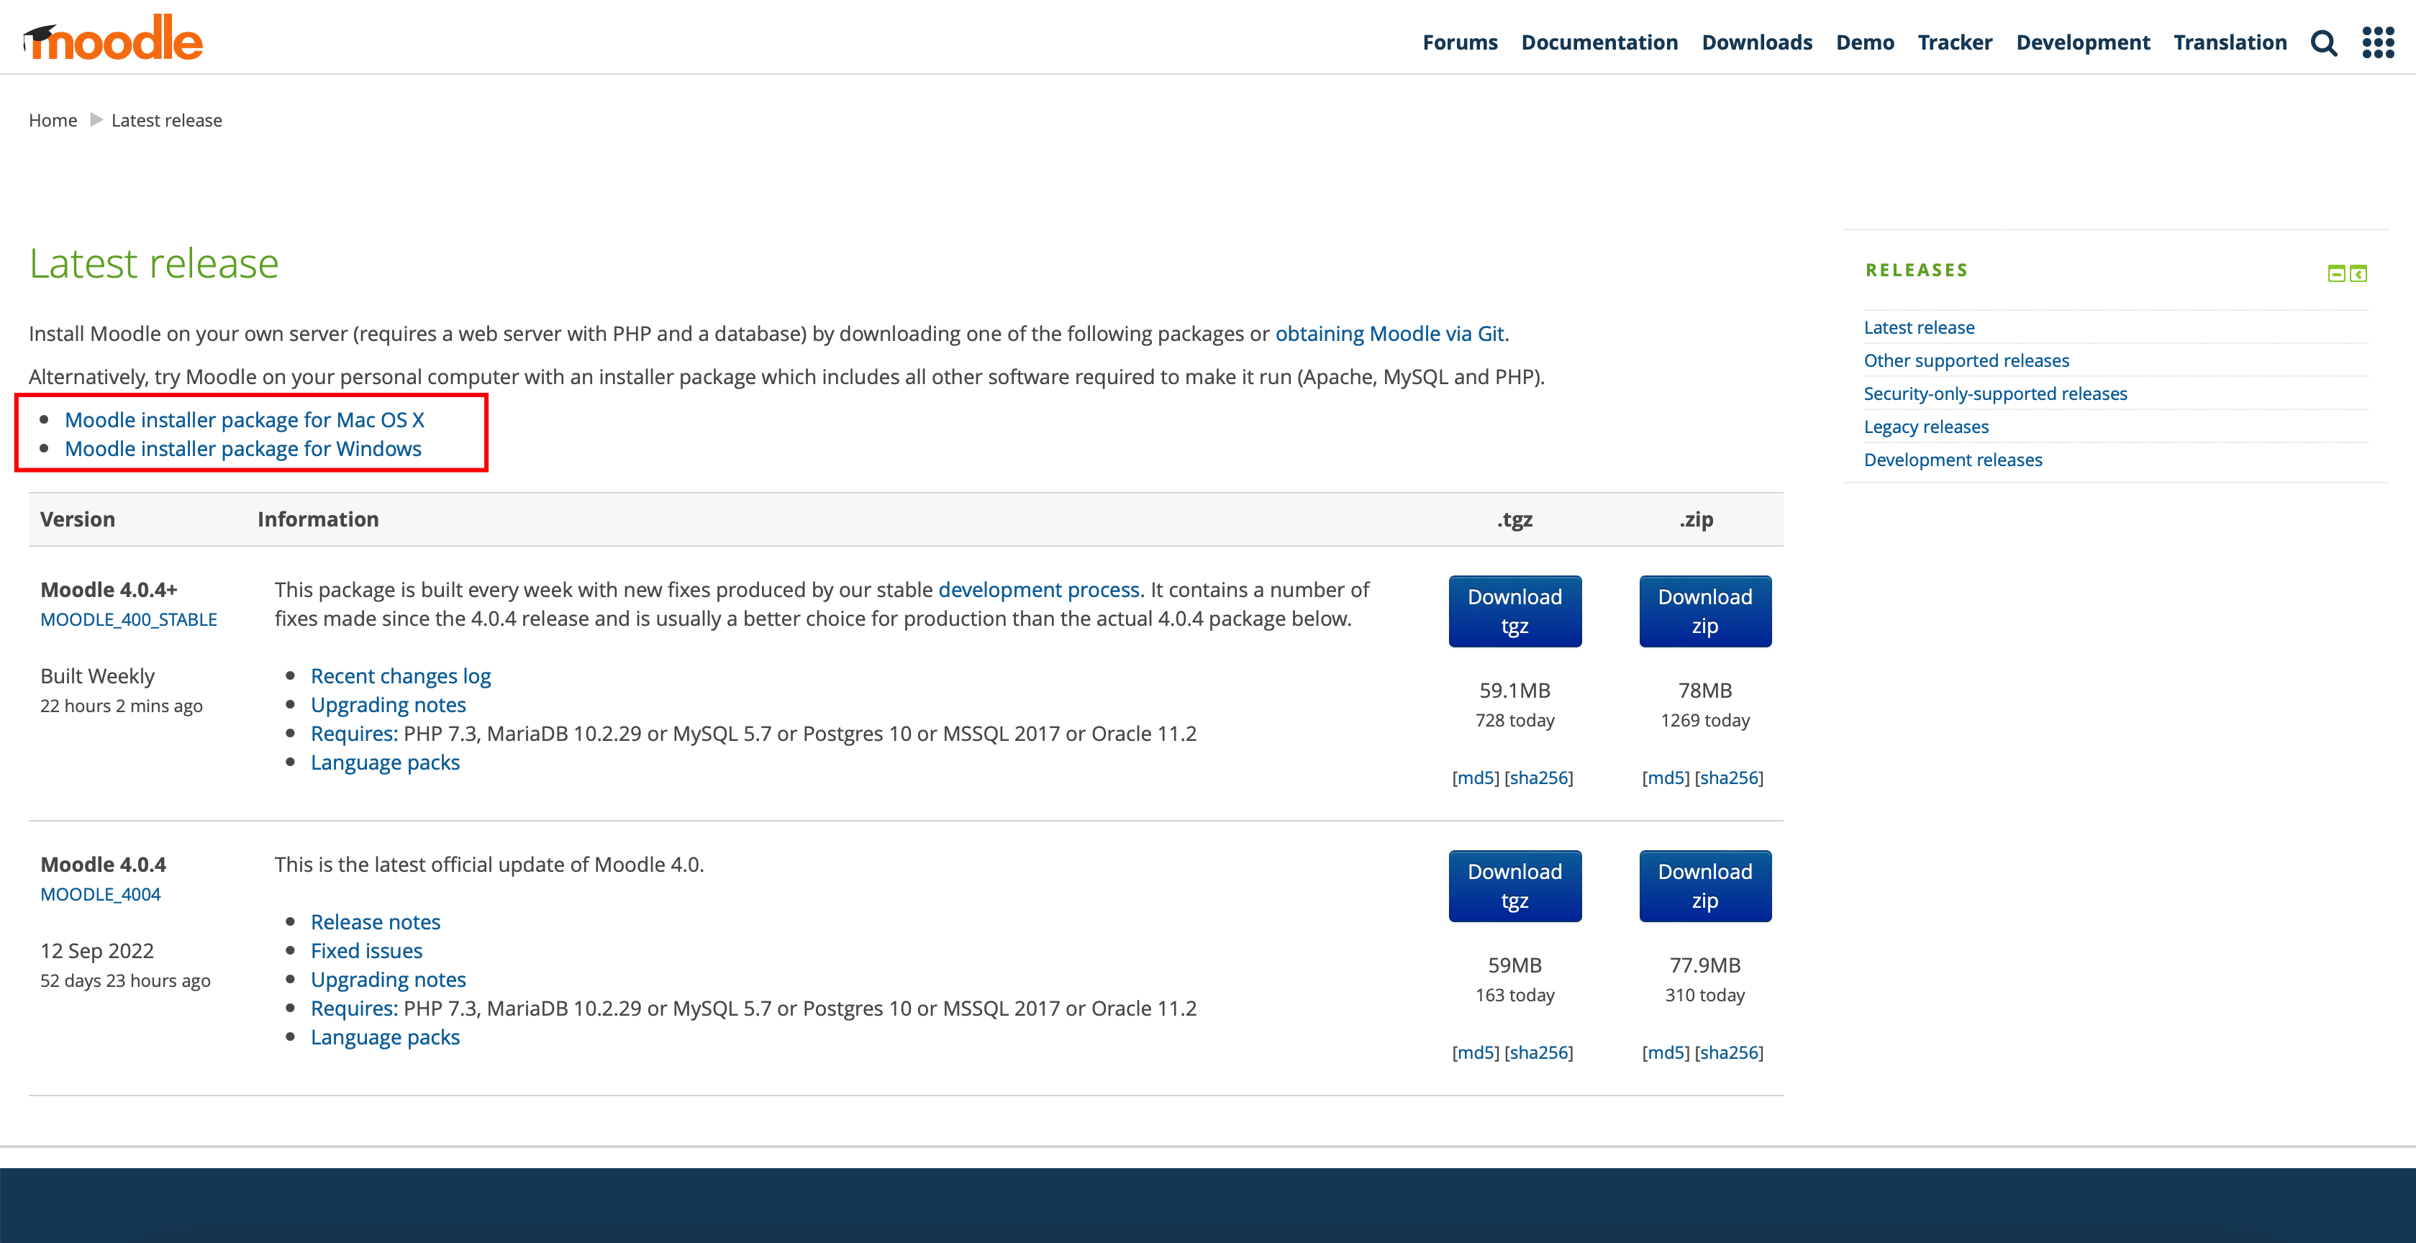
Task: Open the MOODLE_4004 link
Action: coord(100,894)
